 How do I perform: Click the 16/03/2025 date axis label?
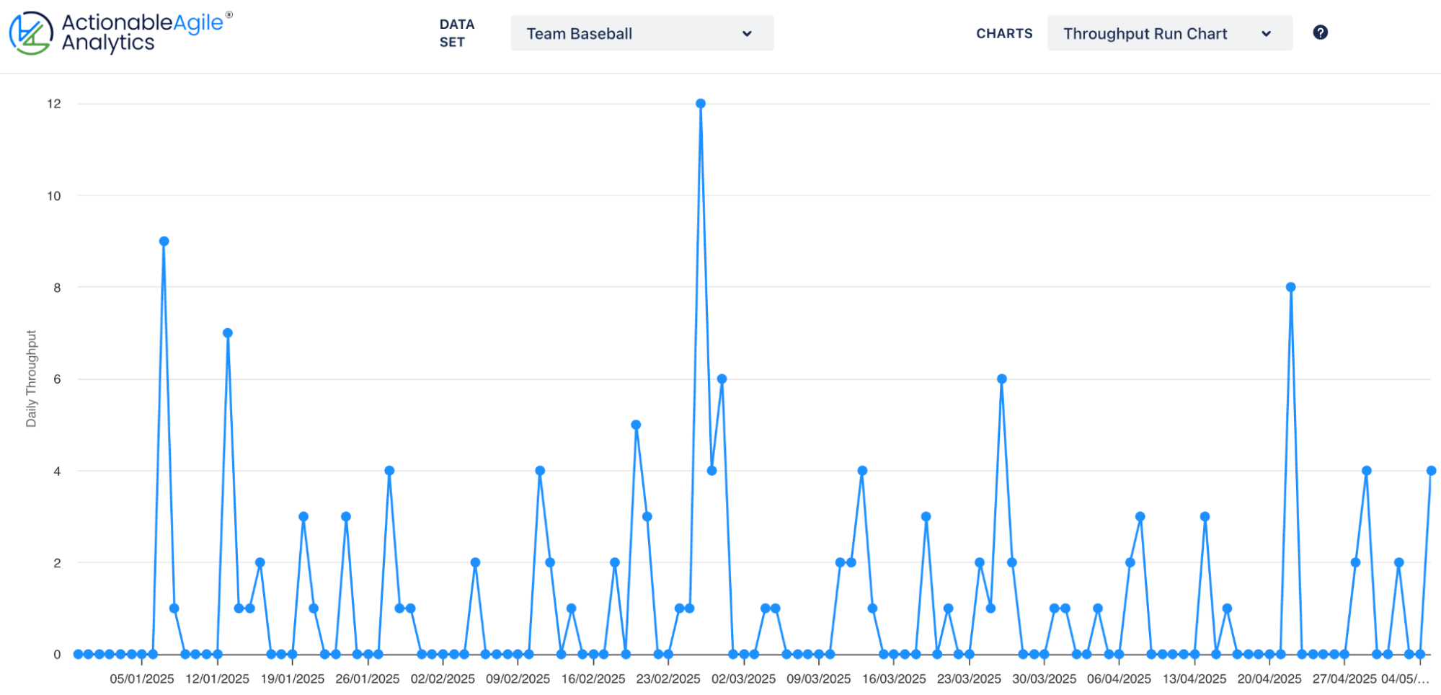(893, 678)
